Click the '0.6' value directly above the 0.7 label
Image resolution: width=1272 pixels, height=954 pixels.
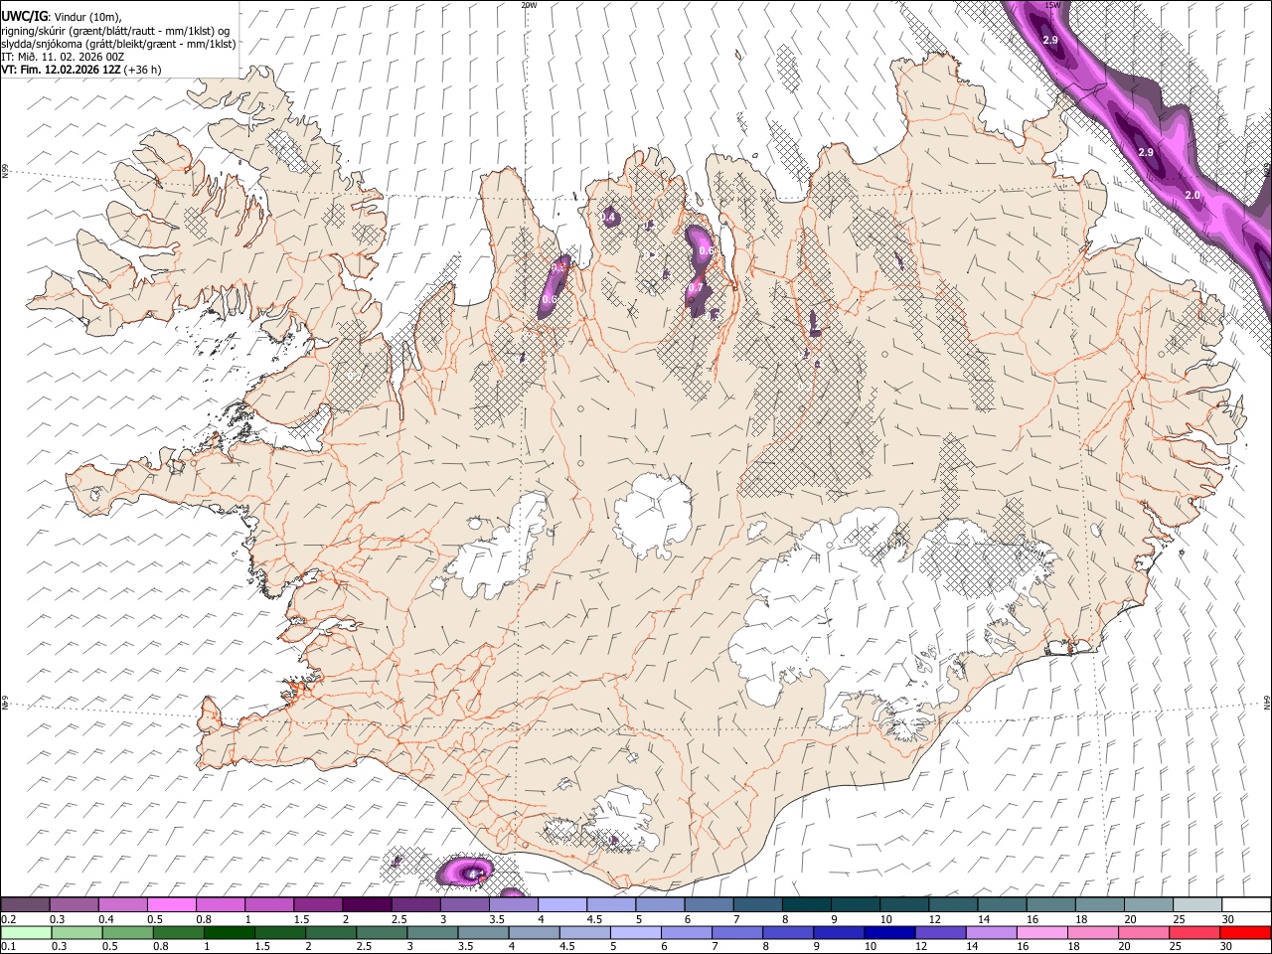(x=706, y=251)
